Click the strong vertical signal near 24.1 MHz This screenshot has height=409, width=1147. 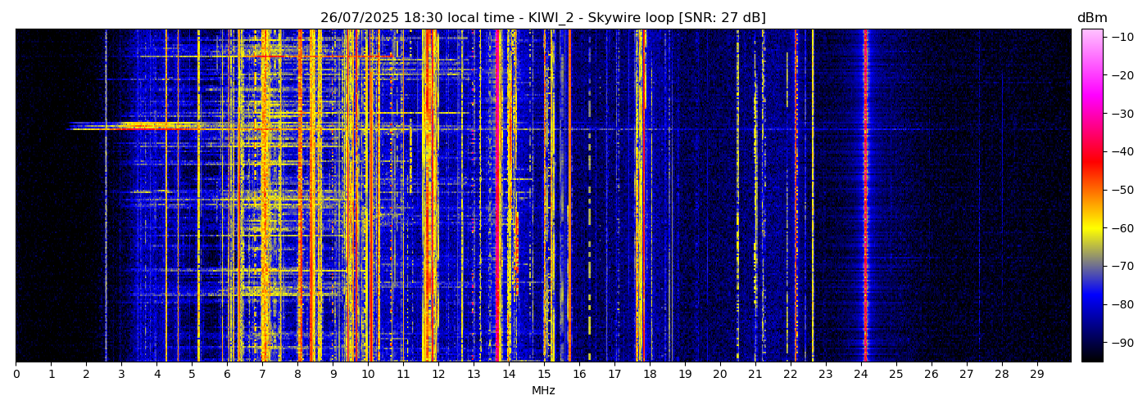click(x=865, y=196)
